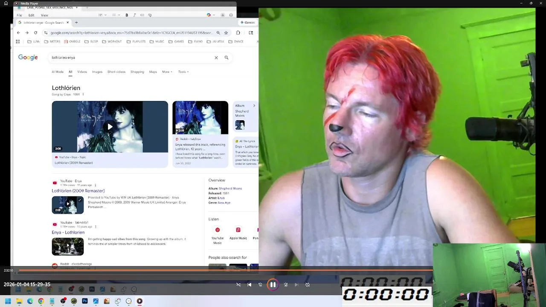Bookmark the page with the star icon
Viewport: 546px width, 307px height.
[x=226, y=33]
